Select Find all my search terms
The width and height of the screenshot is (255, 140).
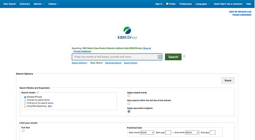click(x=25, y=100)
